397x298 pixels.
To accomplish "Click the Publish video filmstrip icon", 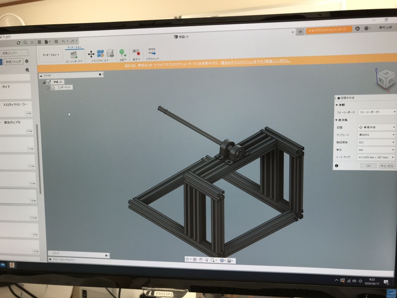I will (152, 52).
